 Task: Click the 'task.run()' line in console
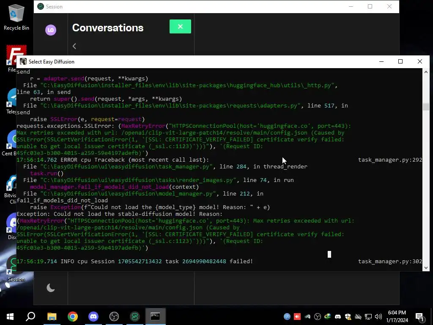[x=47, y=173]
